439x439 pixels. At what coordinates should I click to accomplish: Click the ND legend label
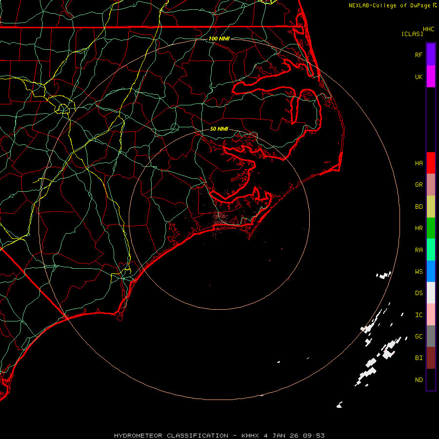[419, 380]
